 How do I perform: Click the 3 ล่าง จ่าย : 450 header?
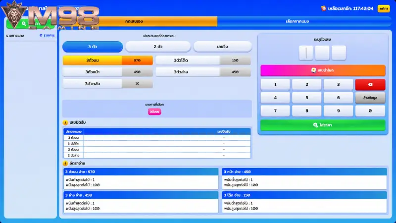(x=141, y=195)
